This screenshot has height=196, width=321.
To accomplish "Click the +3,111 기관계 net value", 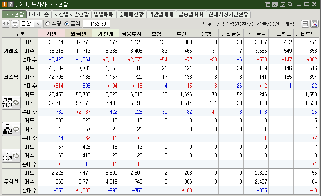I will pos(110,60).
